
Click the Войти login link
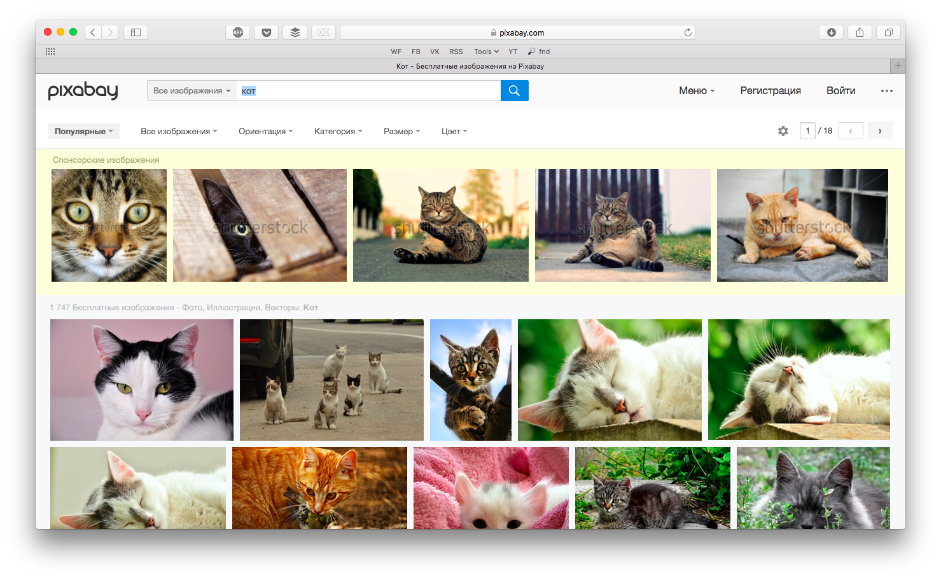tap(840, 91)
